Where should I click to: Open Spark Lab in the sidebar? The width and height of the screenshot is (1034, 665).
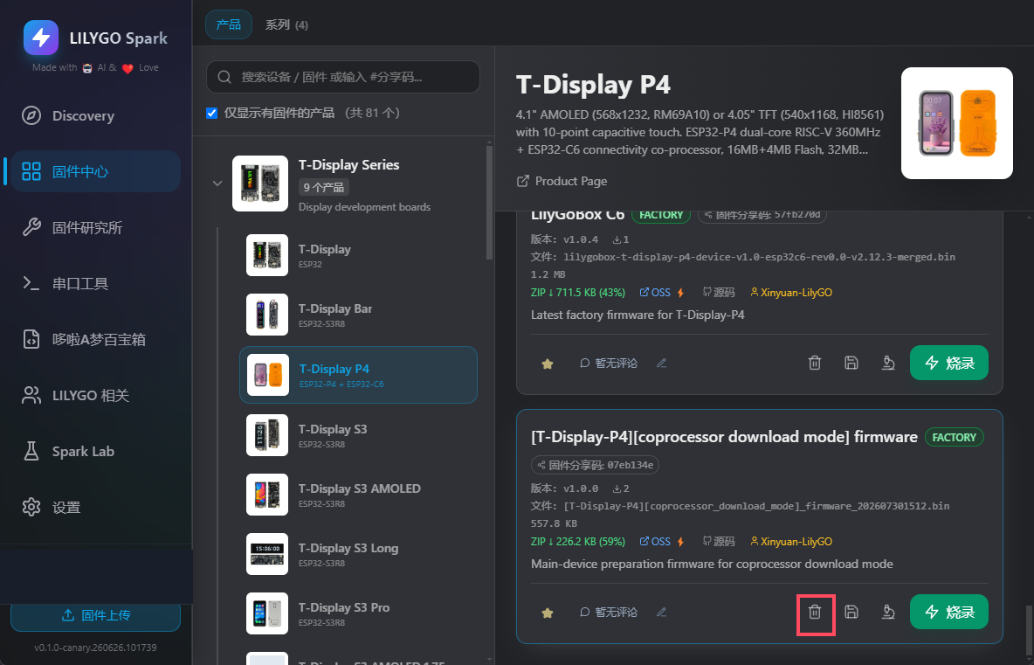[95, 452]
